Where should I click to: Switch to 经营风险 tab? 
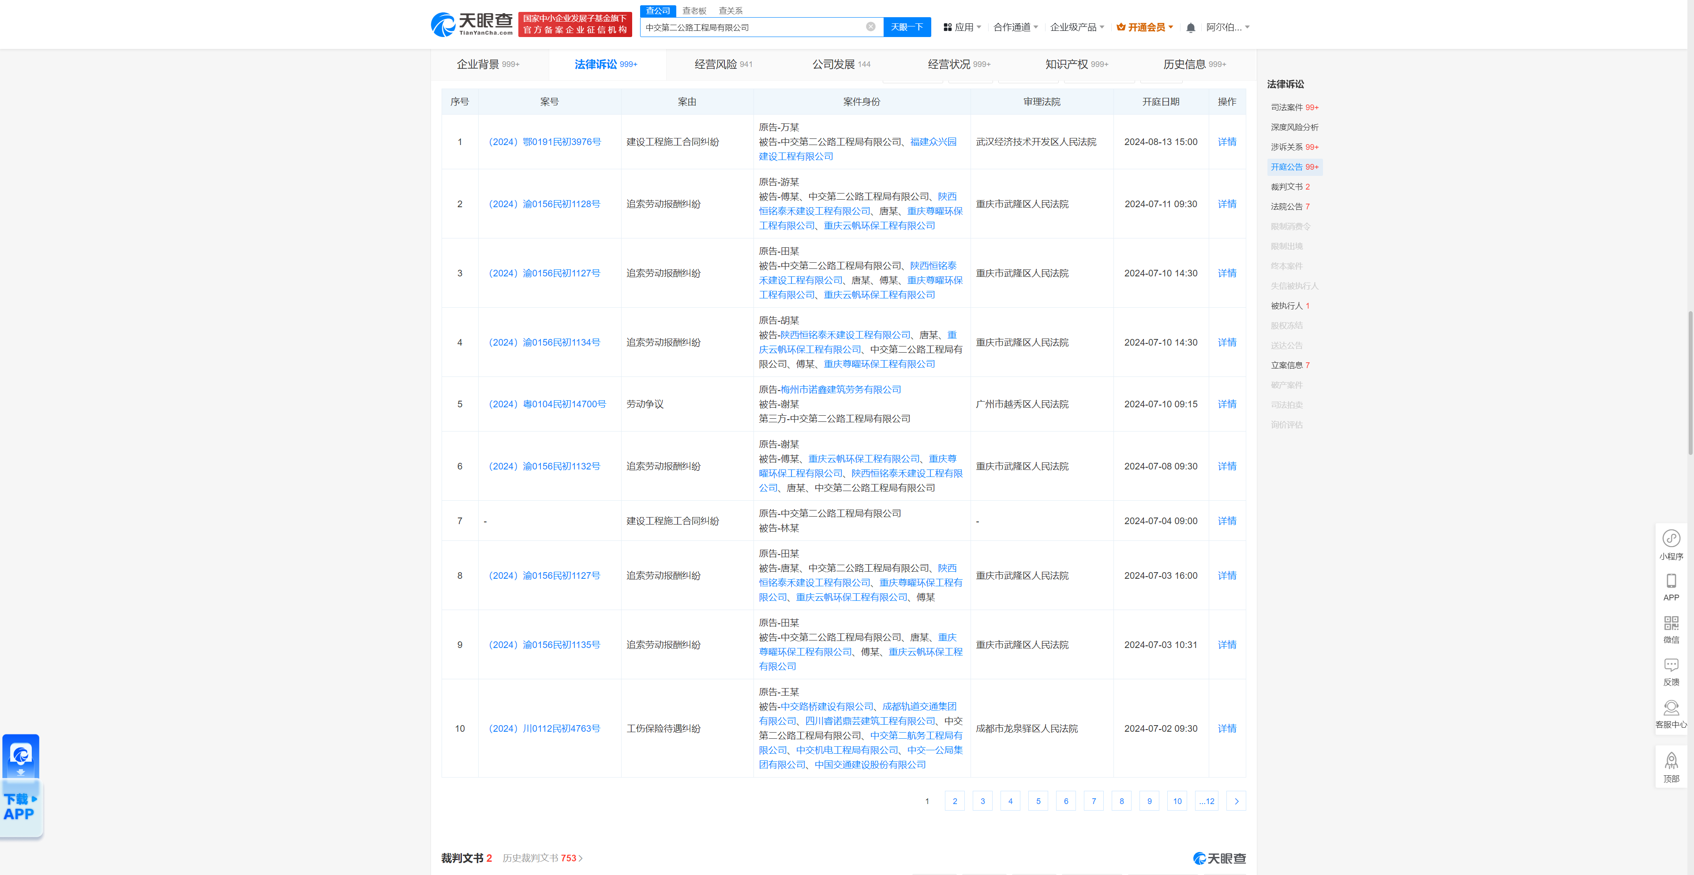(723, 64)
